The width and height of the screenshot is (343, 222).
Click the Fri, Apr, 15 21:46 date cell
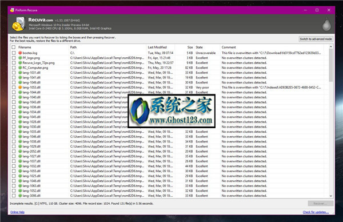point(159,58)
